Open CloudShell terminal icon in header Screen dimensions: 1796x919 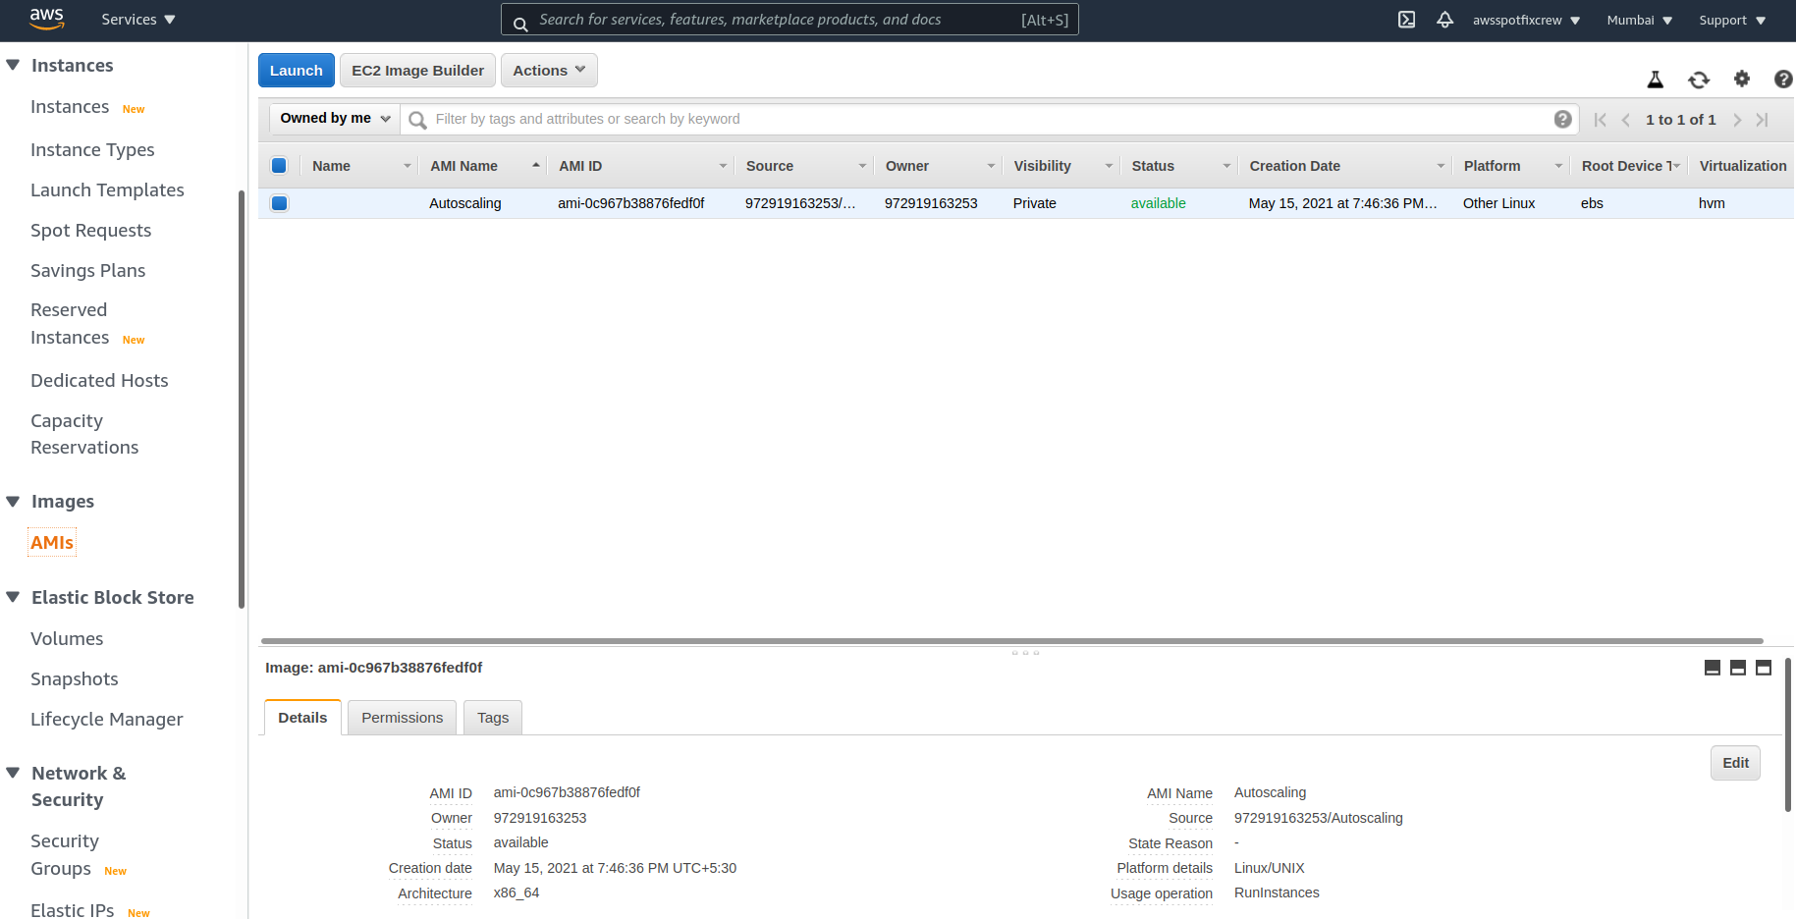click(x=1406, y=20)
